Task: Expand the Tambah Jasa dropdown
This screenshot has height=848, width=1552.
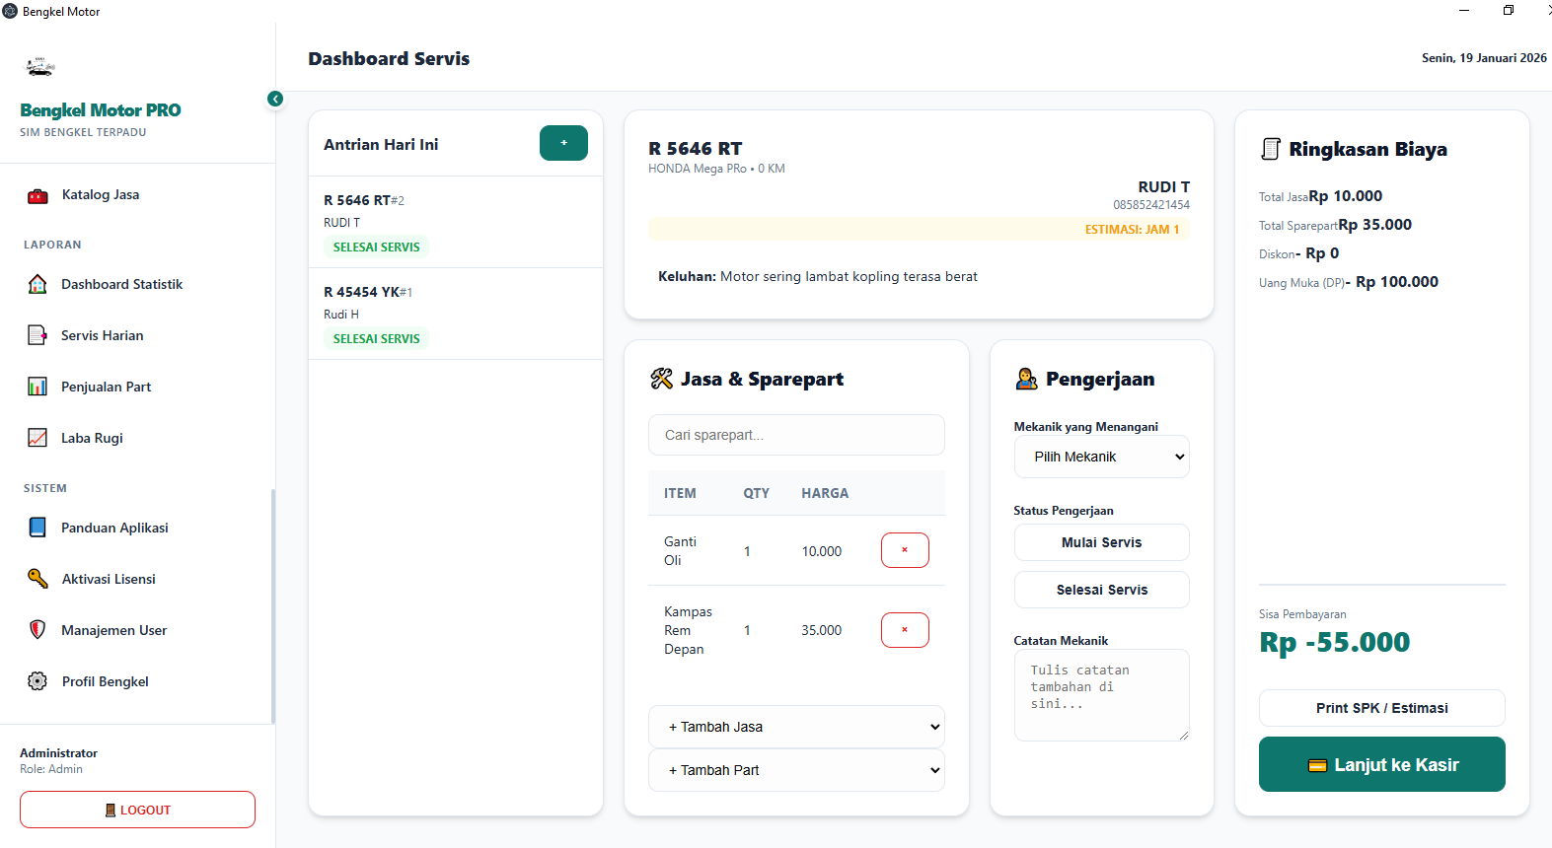Action: click(x=796, y=727)
